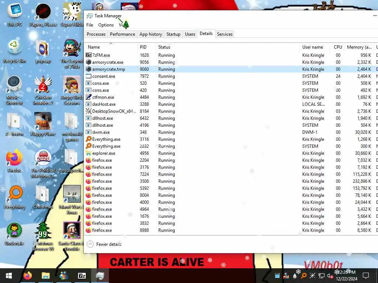The height and width of the screenshot is (283, 378).
Task: Open File Explorer from the taskbar
Action: click(45, 276)
